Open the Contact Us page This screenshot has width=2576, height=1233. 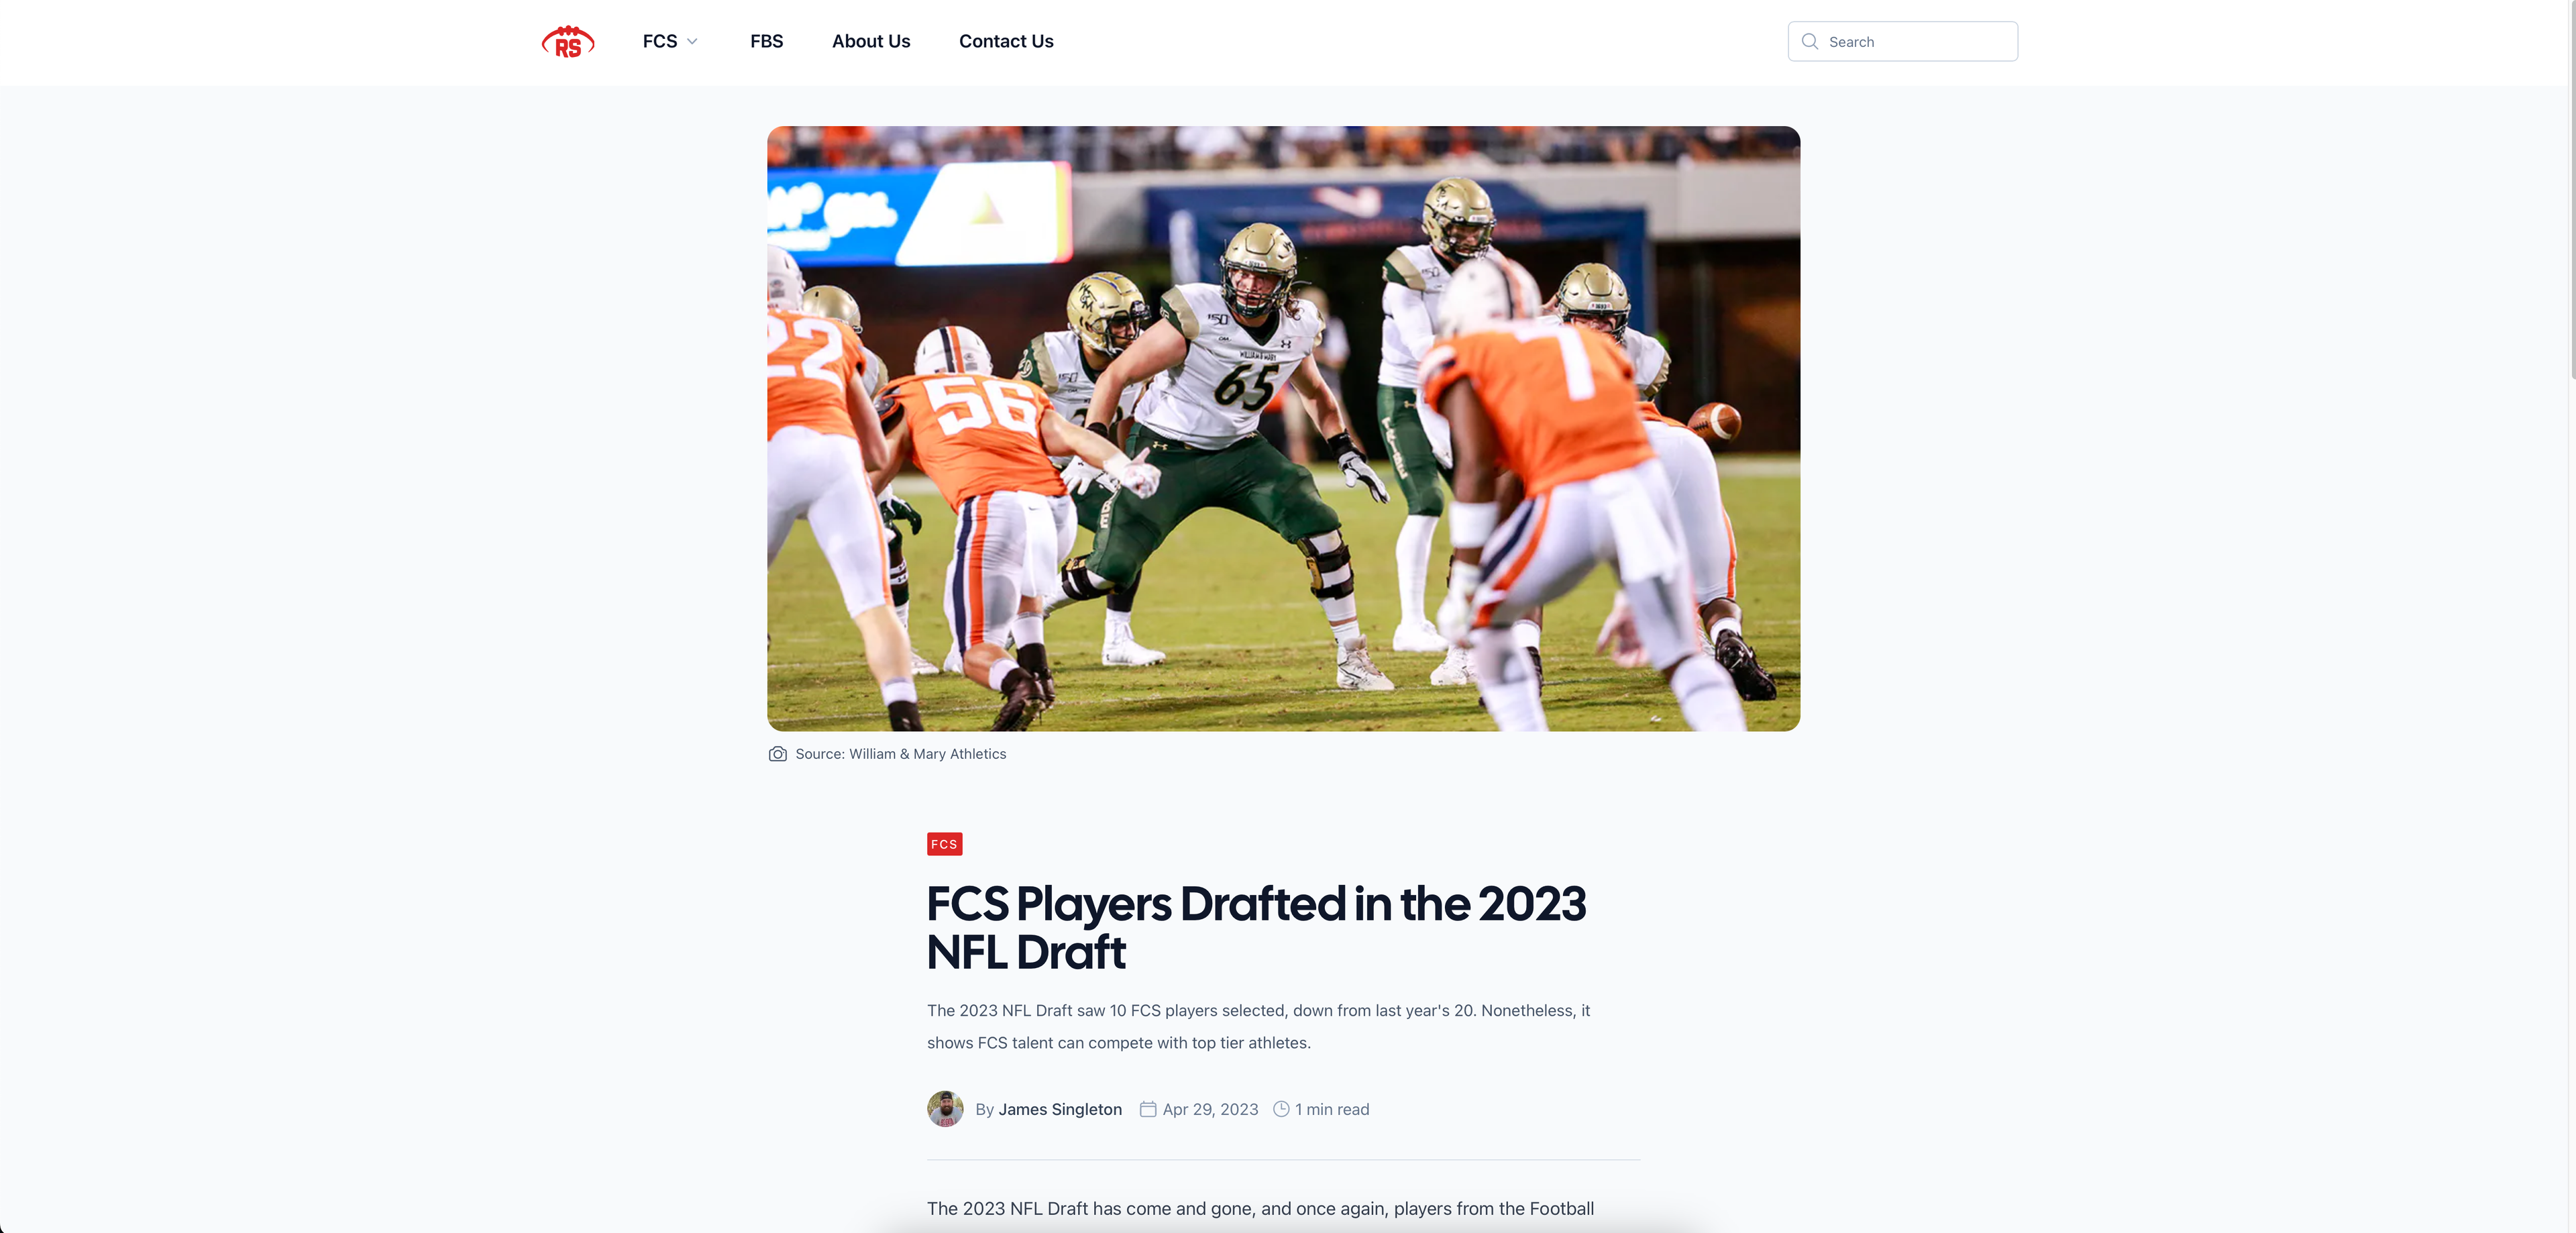click(1005, 41)
